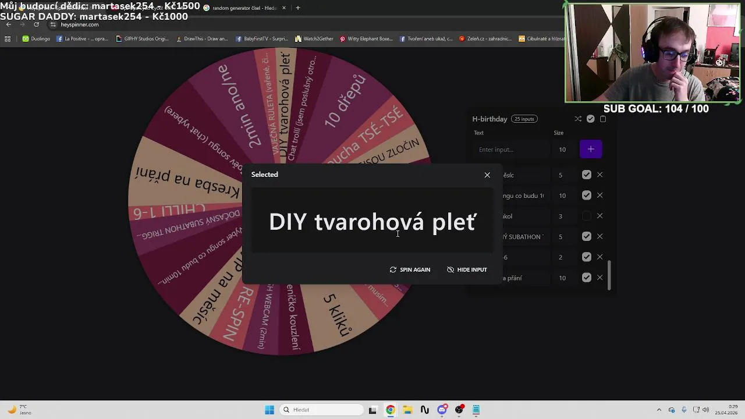Open OBS Studio from the taskbar
745x419 pixels.
click(x=459, y=410)
